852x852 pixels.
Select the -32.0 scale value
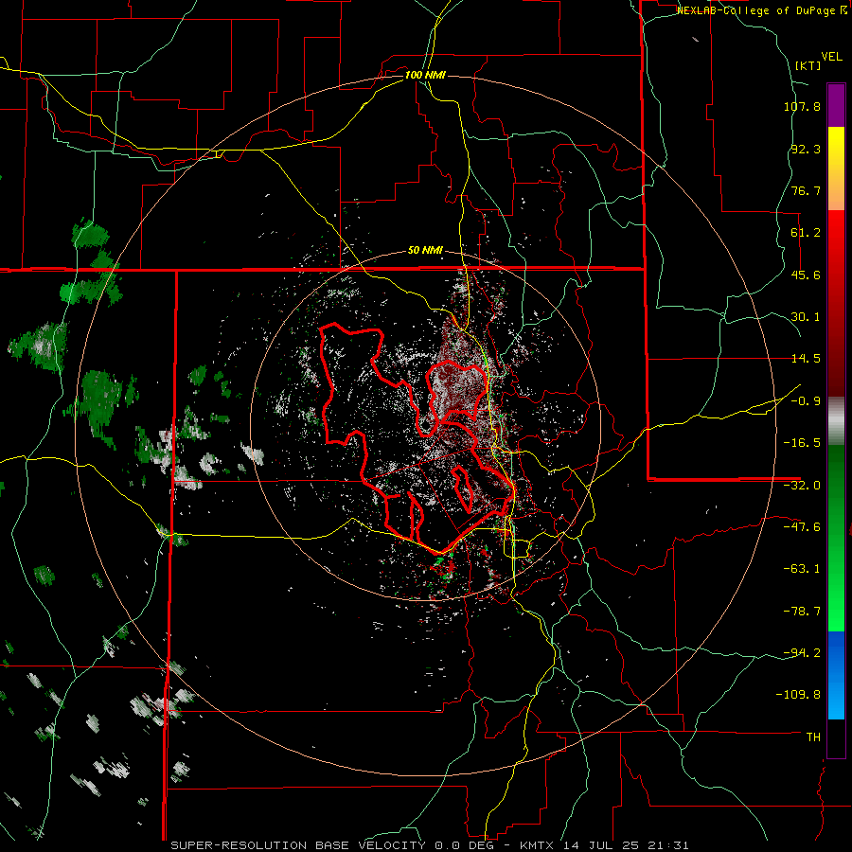click(802, 486)
